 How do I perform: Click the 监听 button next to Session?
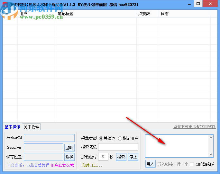(69, 148)
